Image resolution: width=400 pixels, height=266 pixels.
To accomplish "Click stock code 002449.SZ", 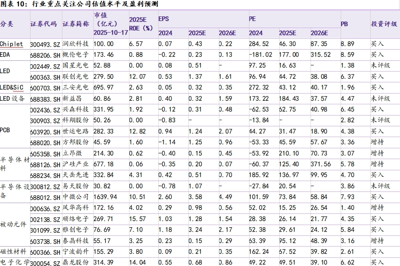I will [x=45, y=66].
